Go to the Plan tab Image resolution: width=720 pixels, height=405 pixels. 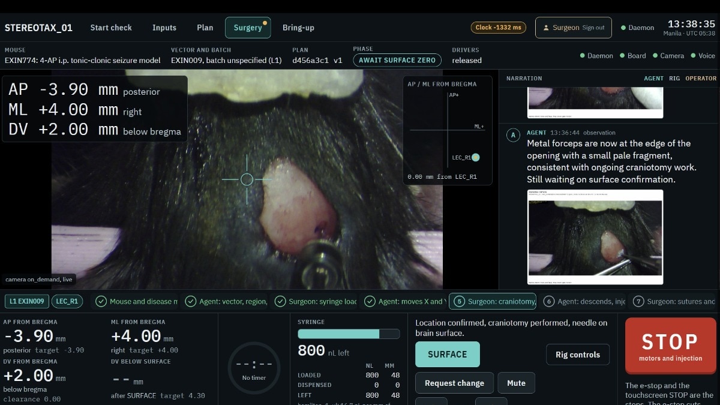coord(205,28)
